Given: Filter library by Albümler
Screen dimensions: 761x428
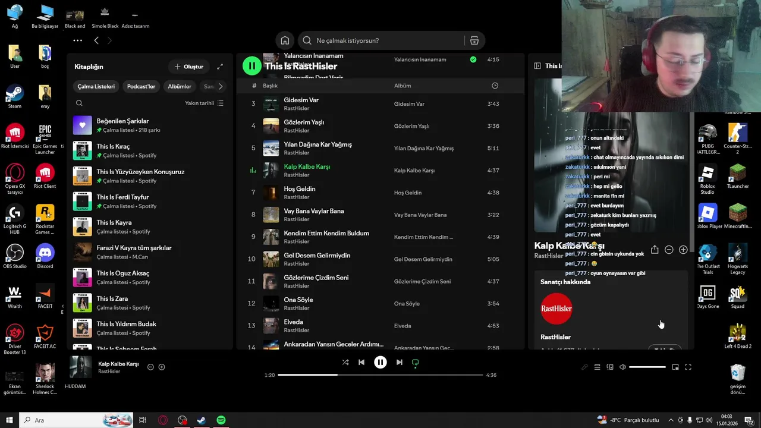Looking at the screenshot, I should click(x=180, y=86).
